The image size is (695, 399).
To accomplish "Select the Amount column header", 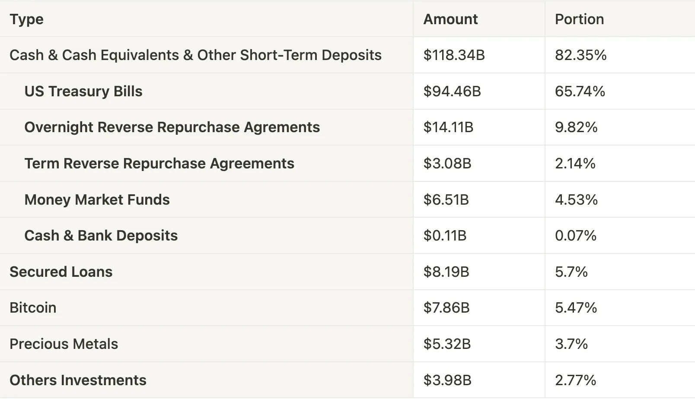I will pos(450,19).
